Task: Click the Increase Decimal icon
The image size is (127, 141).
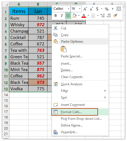Action: pos(102,16)
